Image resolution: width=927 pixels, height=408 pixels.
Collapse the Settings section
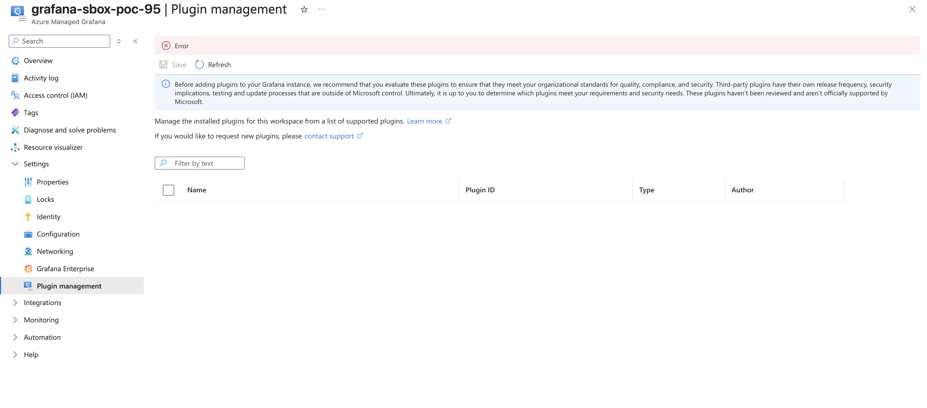click(15, 164)
